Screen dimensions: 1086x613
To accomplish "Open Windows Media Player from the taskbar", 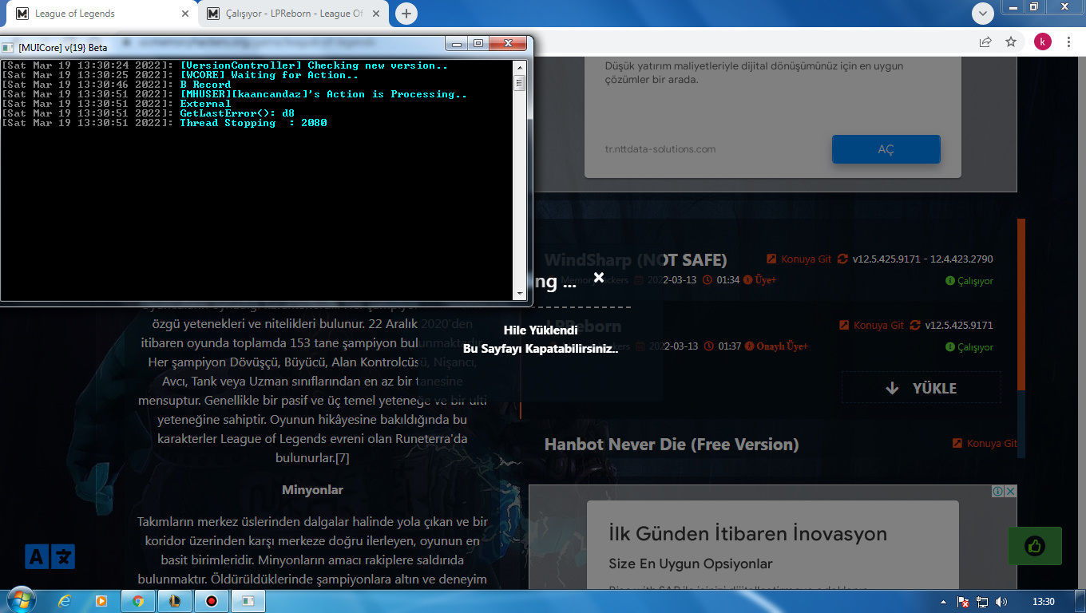I will [x=101, y=601].
